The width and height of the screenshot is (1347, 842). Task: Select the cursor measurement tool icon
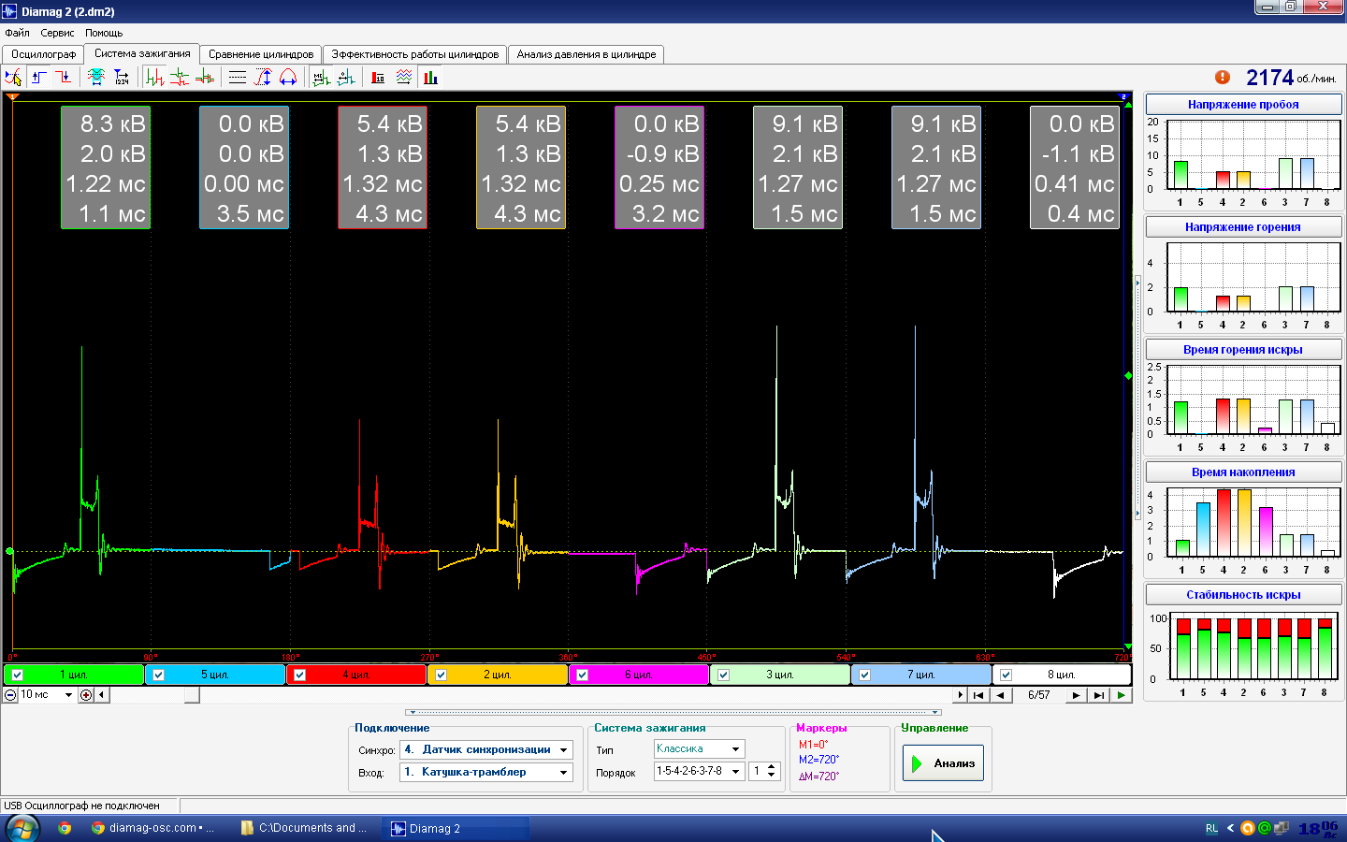13,78
